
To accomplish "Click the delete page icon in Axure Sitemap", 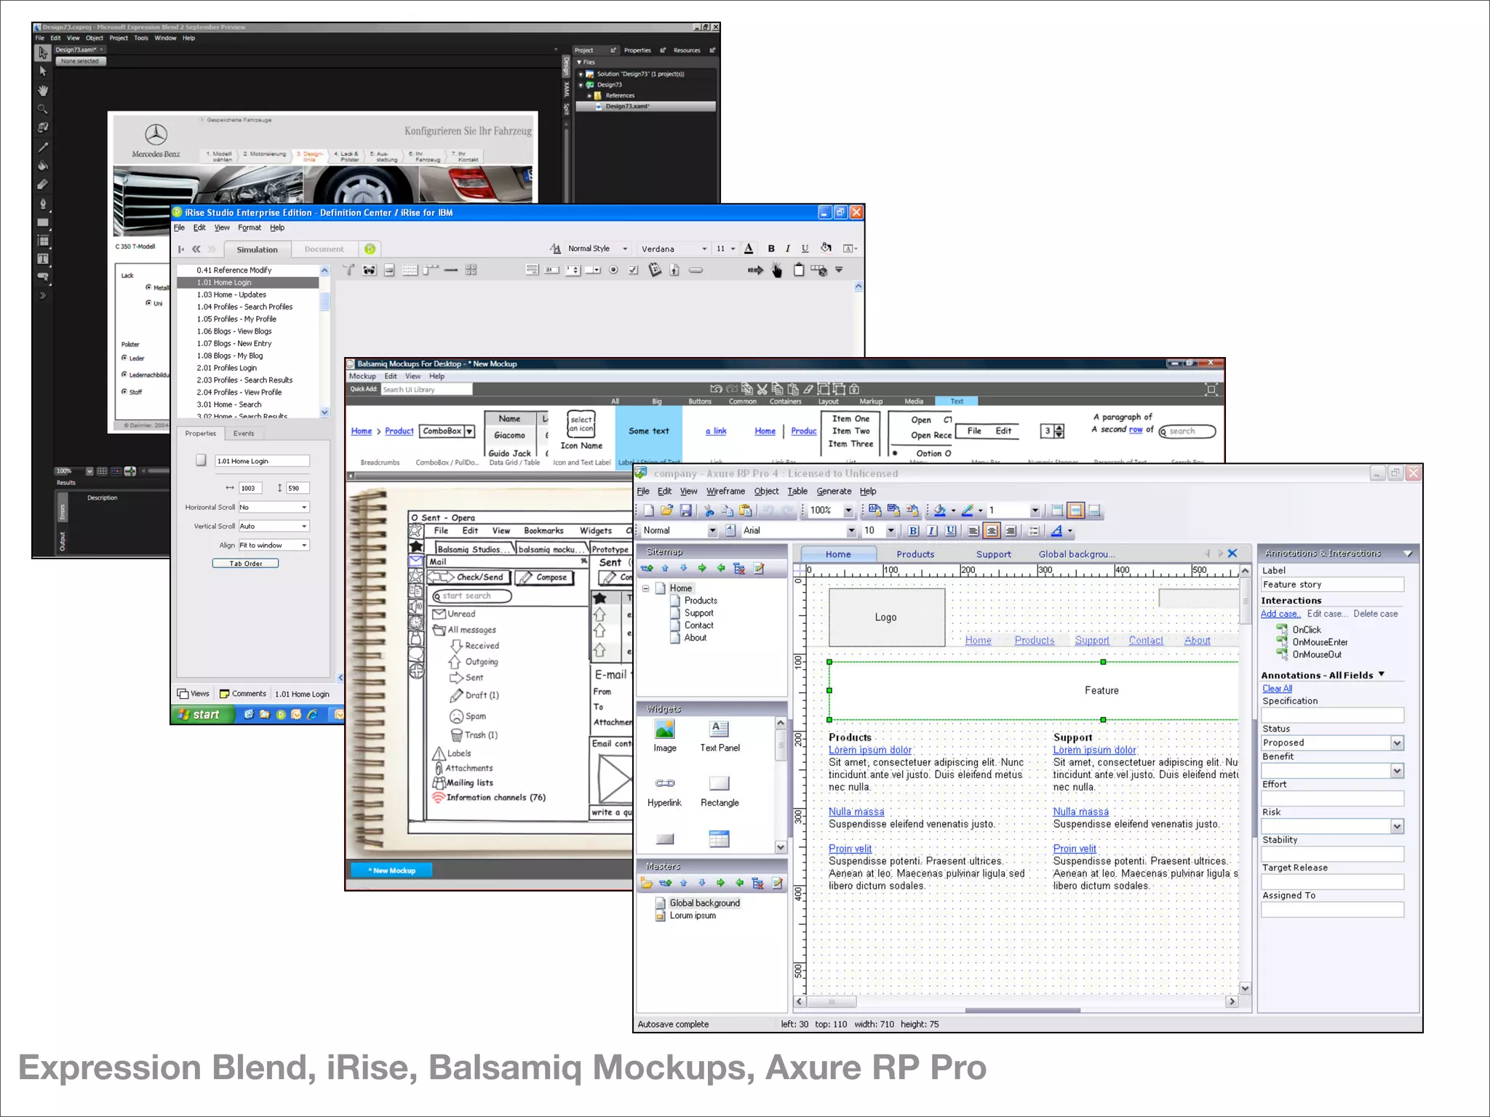I will tap(739, 569).
